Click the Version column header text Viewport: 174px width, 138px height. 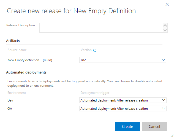click(x=86, y=50)
